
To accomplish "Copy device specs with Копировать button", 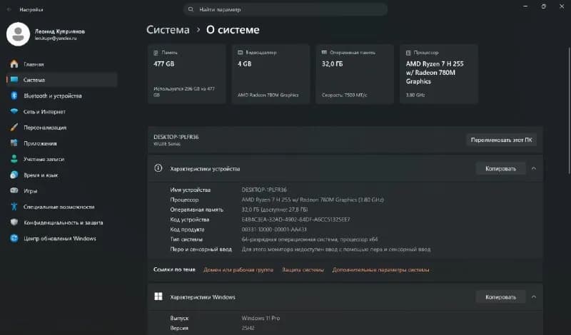I will [500, 168].
